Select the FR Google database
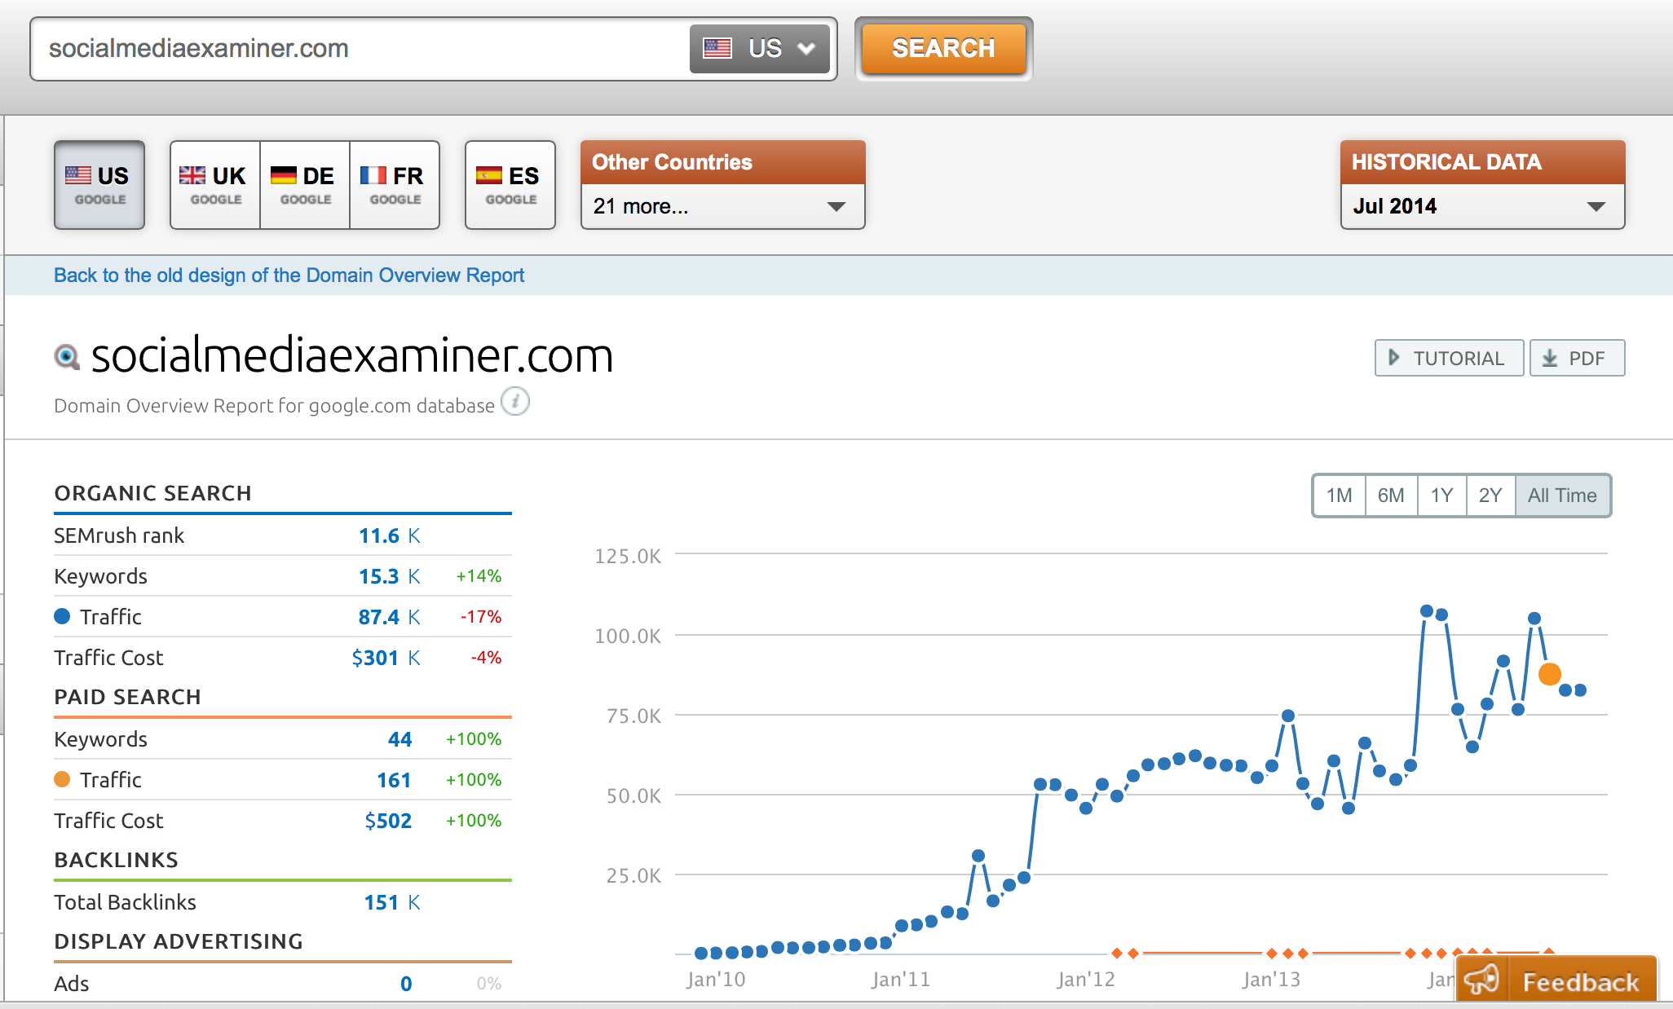The image size is (1673, 1009). (395, 185)
